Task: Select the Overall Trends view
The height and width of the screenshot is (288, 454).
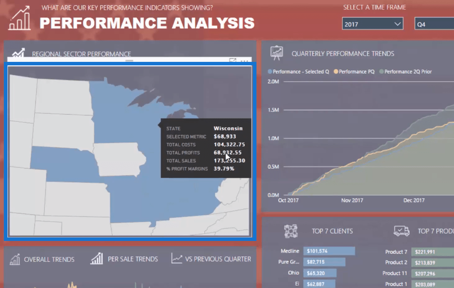Action: coord(49,259)
